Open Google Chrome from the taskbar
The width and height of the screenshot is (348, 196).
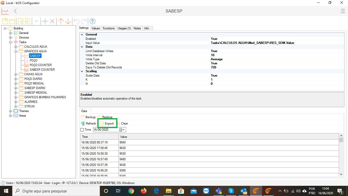coord(131,191)
